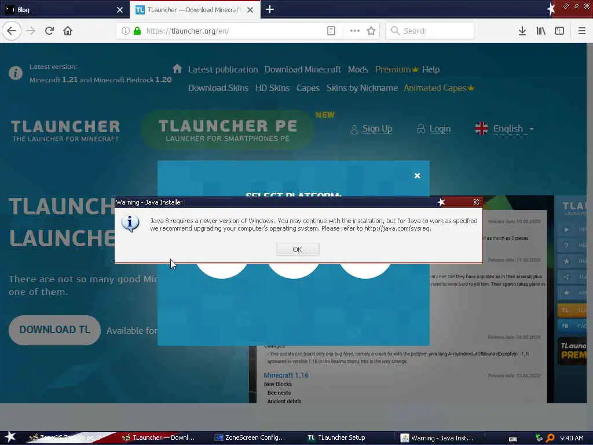This screenshot has height=445, width=593.
Task: Open the Premium menu item
Action: [396, 70]
